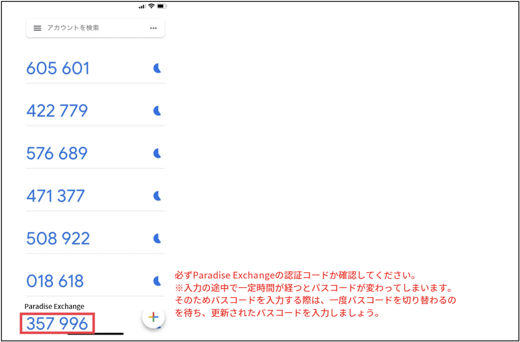Click the countdown timer beside 605 601

[x=157, y=68]
